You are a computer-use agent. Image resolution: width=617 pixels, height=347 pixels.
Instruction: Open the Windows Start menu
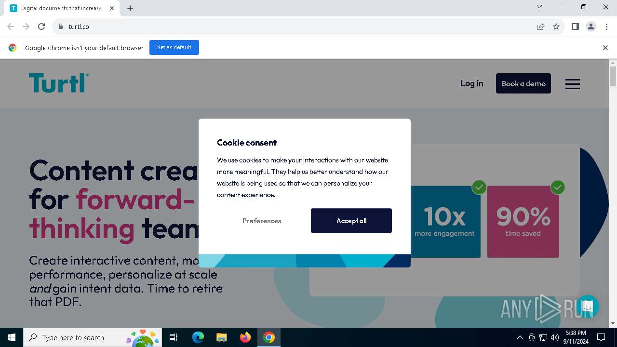[12, 337]
